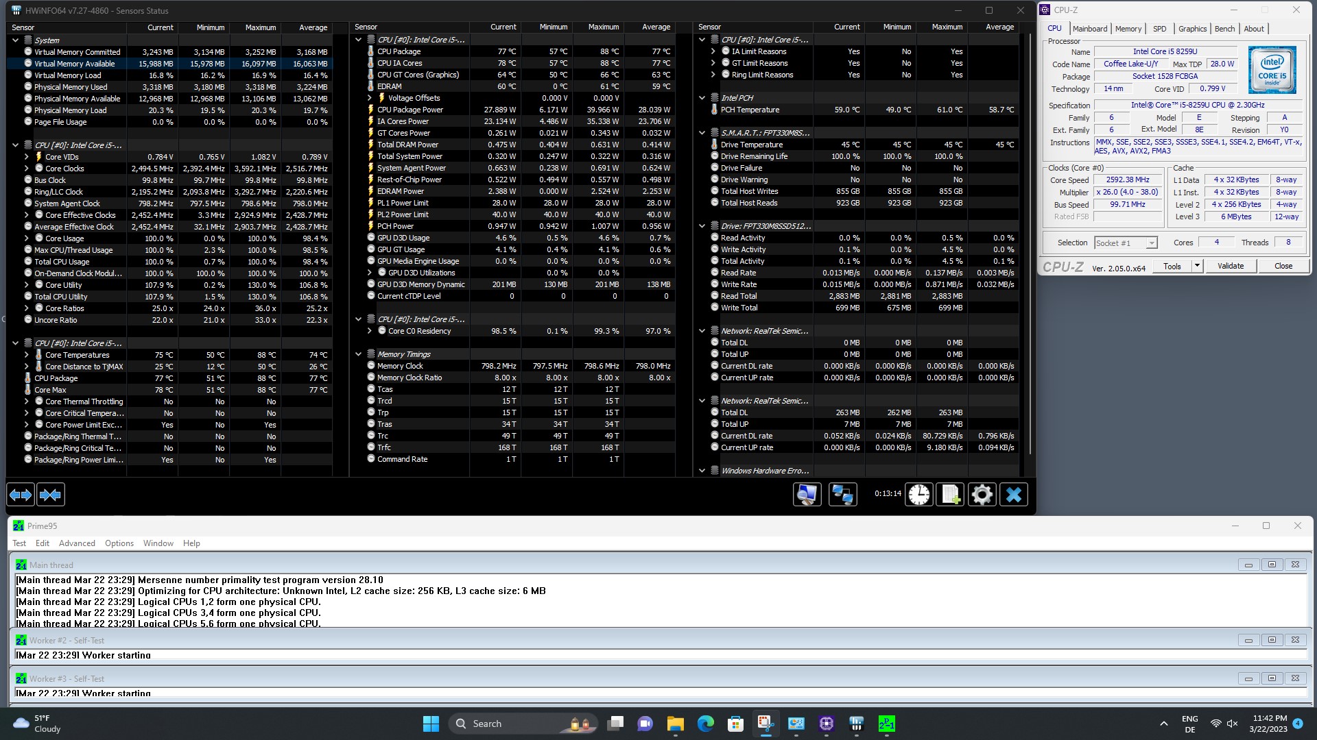Image resolution: width=1317 pixels, height=740 pixels.
Task: Click the blue X close sensors icon
Action: pos(1014,494)
